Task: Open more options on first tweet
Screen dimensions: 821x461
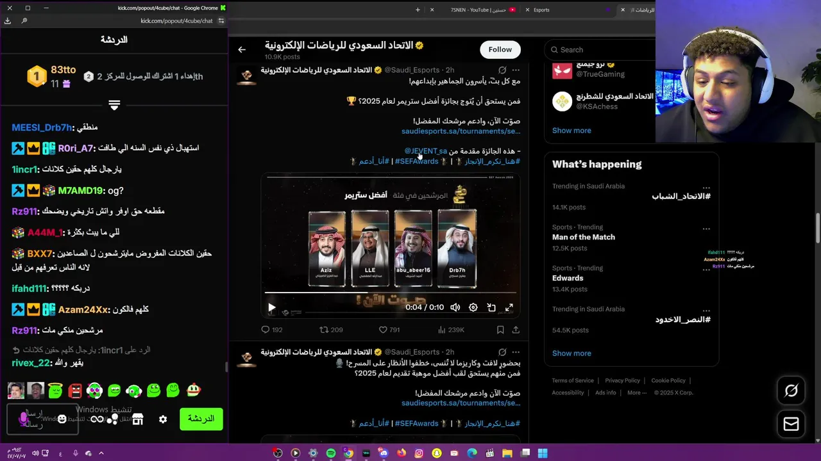Action: pos(516,70)
